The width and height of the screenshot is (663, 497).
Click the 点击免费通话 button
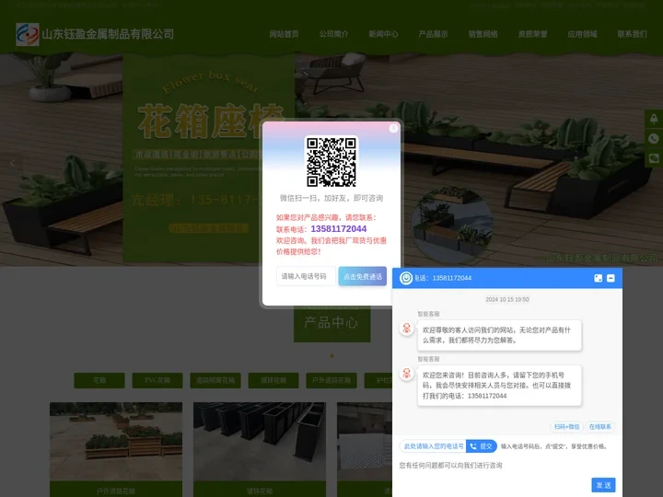363,276
